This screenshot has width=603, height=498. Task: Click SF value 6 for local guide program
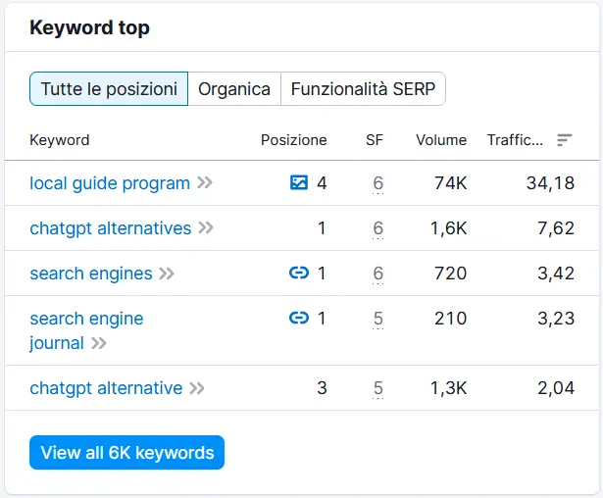pos(377,182)
